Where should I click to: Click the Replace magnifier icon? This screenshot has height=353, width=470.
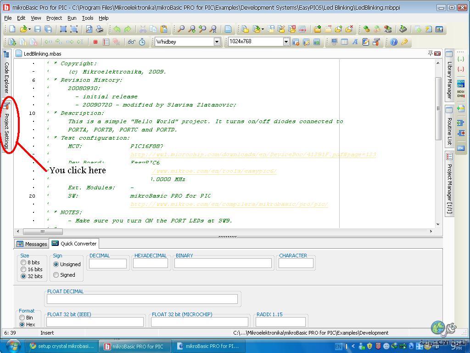[x=213, y=29]
